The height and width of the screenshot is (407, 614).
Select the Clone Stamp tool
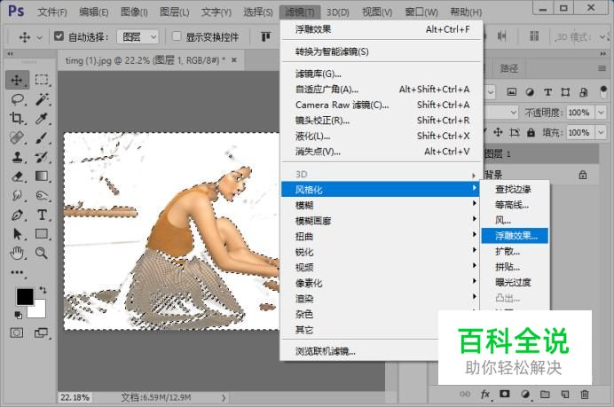(x=17, y=157)
